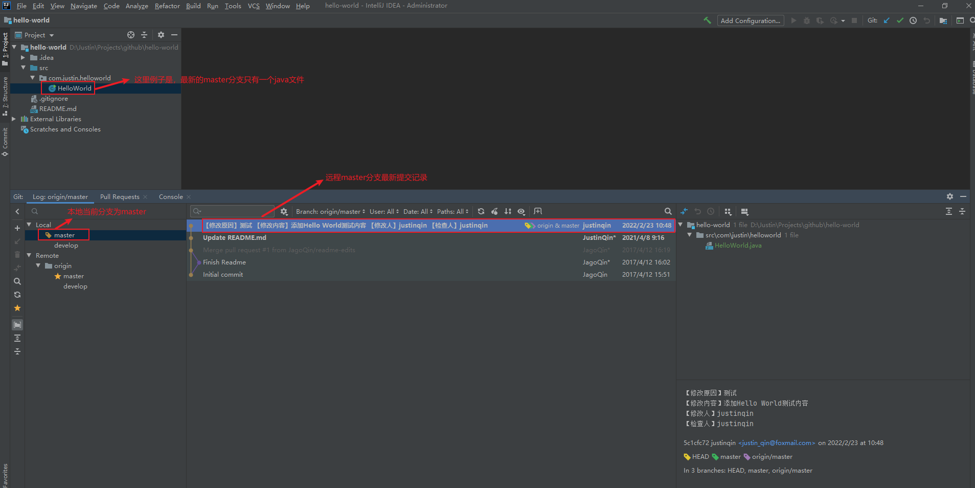The image size is (975, 488).
Task: Click the Git Commit green checkmark icon
Action: pyautogui.click(x=900, y=20)
